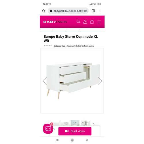Image resolution: width=144 pixels, height=144 pixels.
Task: Open the chat bubble widget
Action: tap(48, 129)
